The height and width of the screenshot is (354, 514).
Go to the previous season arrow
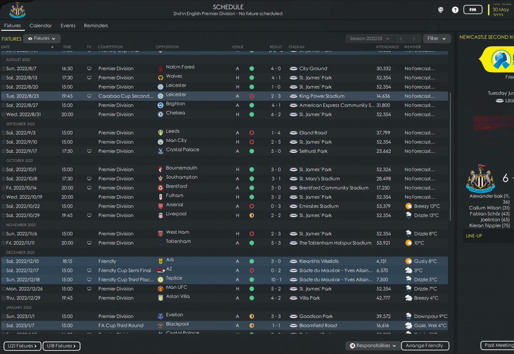point(401,38)
